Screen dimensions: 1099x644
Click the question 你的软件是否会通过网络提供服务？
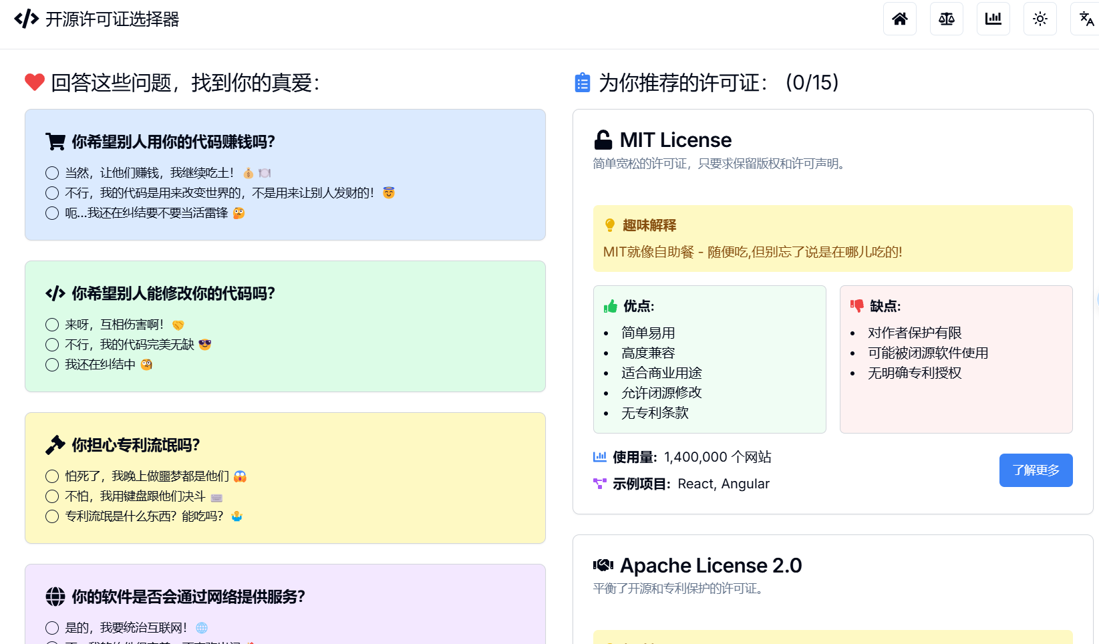[188, 597]
